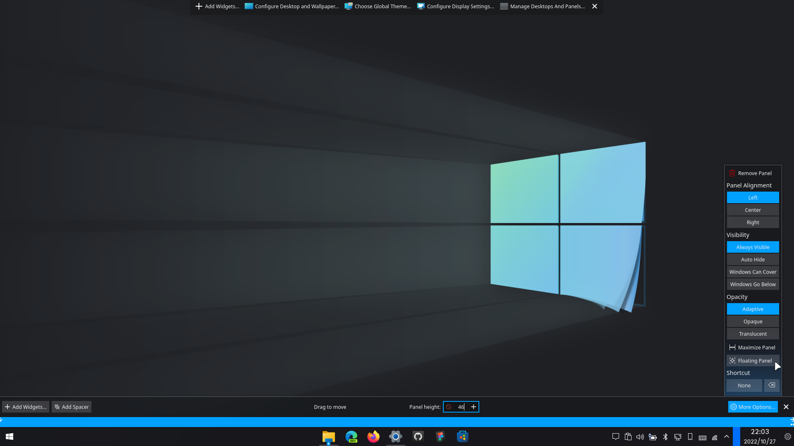
Task: Clear the panel shortcut with backspace icon
Action: [772, 385]
